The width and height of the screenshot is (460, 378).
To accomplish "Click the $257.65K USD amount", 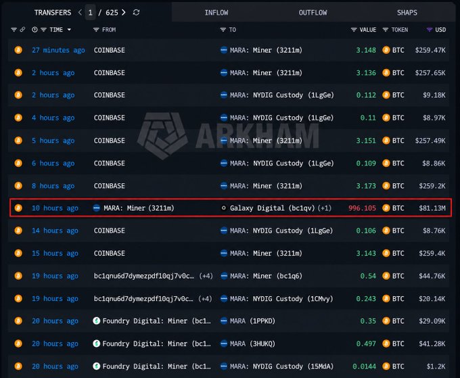I will (x=430, y=73).
